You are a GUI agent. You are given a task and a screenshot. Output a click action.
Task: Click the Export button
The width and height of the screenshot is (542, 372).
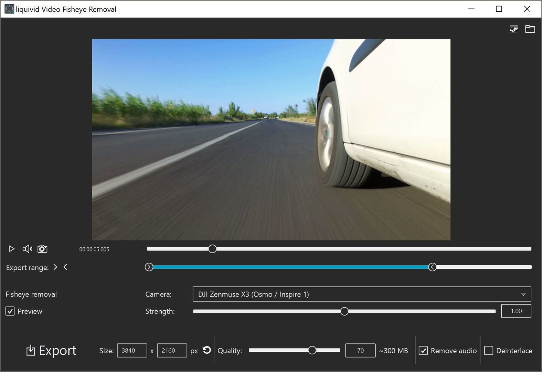tap(51, 350)
